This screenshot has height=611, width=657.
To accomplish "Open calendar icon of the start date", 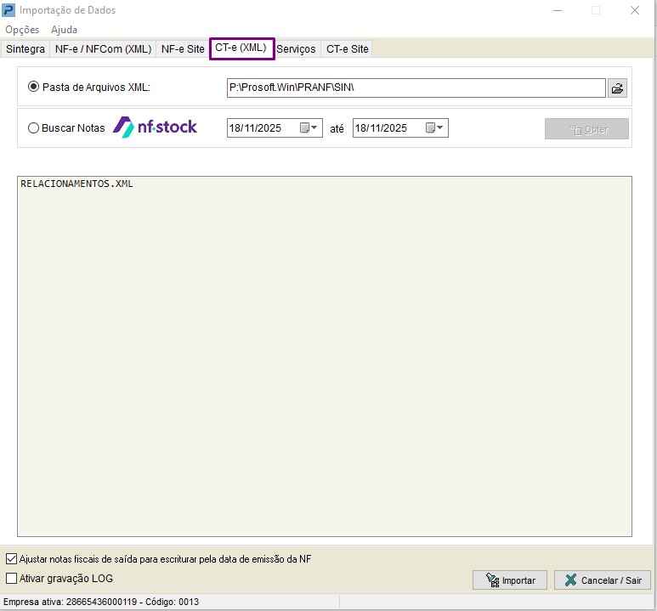I will point(304,127).
